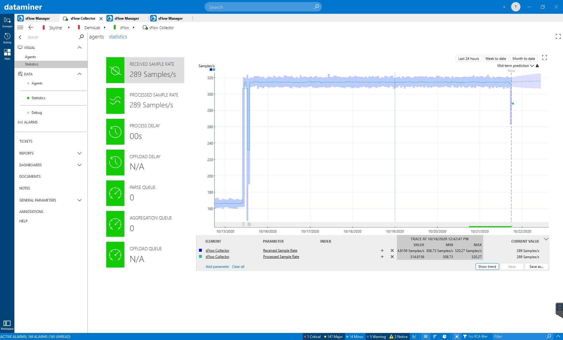
Task: Click the Offload Delay clock icon
Action: click(115, 163)
